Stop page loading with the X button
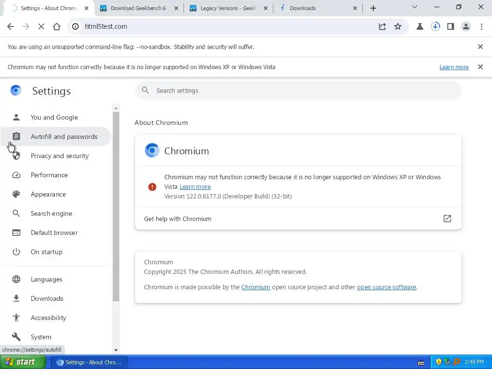492x369 pixels. 41,26
